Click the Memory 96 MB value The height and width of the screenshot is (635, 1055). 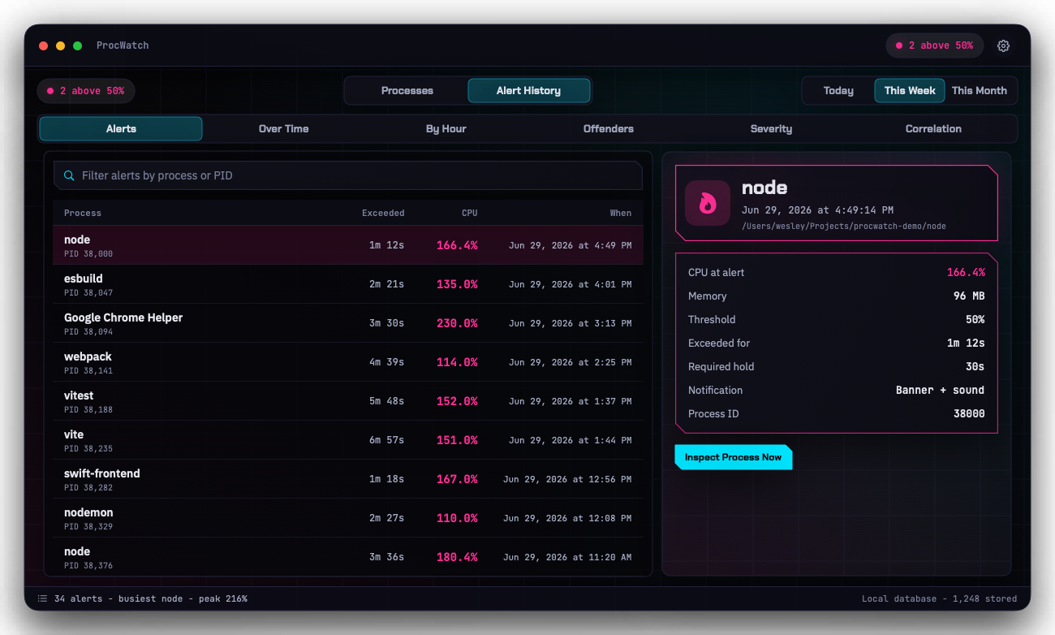[969, 296]
